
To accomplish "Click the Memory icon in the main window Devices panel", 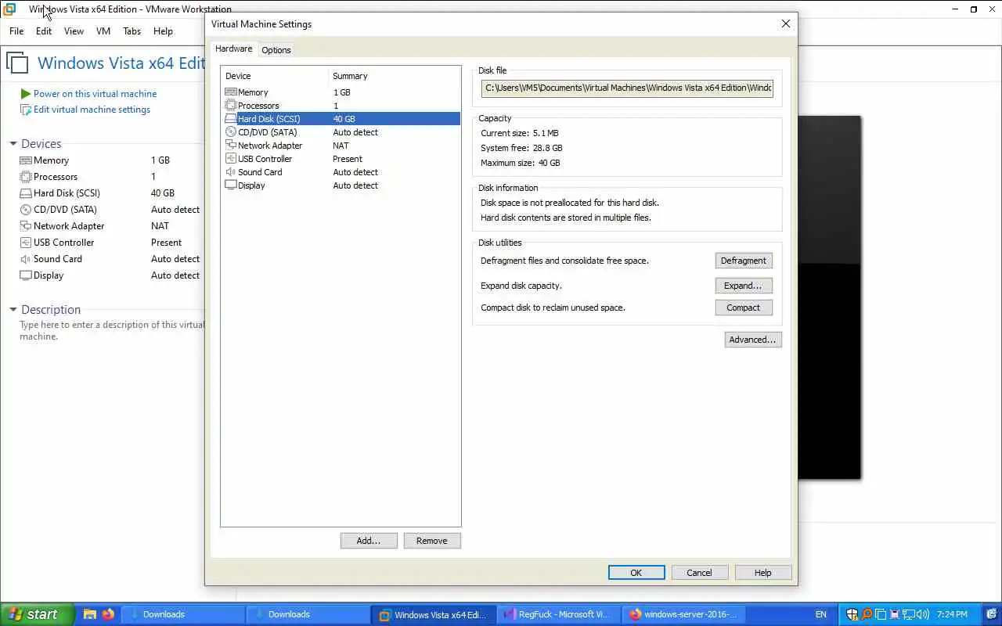I will [26, 160].
